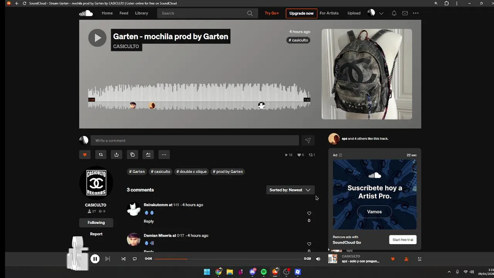Toggle shuffle in the player bar
The height and width of the screenshot is (278, 494).
point(123,259)
